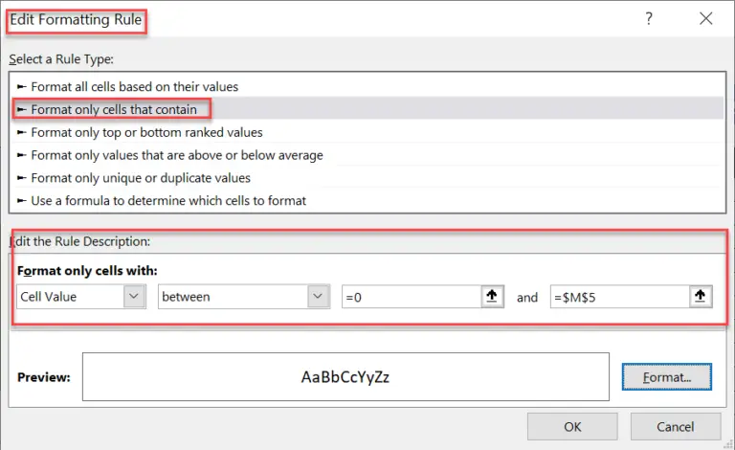Select 'Format all cells based on their values'
The image size is (735, 450).
(134, 86)
